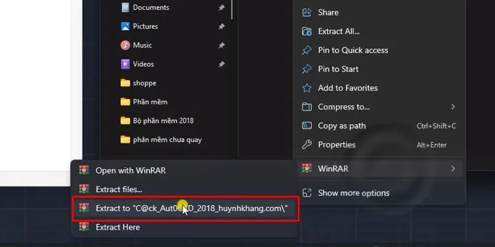
Task: Click the Copy as path icon
Action: coord(307,126)
